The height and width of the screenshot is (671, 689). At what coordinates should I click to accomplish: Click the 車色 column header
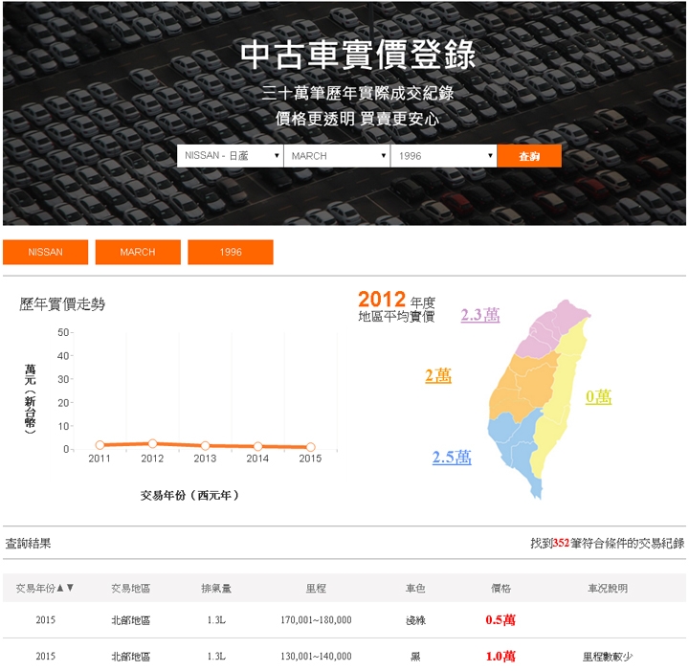coord(415,588)
